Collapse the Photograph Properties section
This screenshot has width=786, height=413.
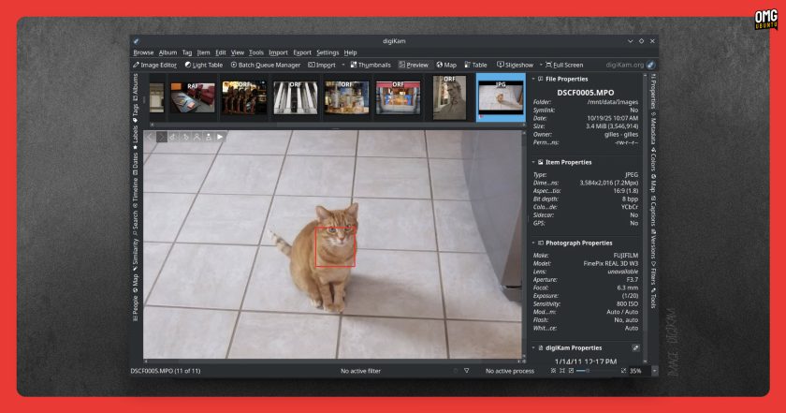coord(533,243)
